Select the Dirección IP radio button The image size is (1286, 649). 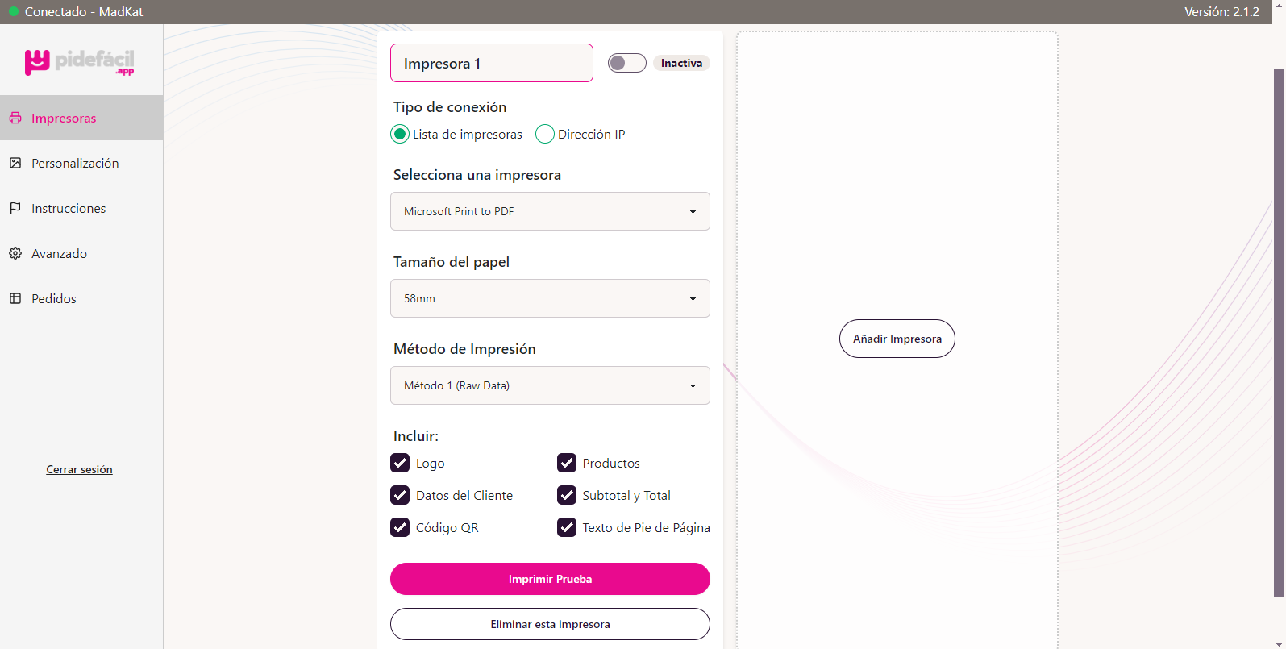point(545,134)
